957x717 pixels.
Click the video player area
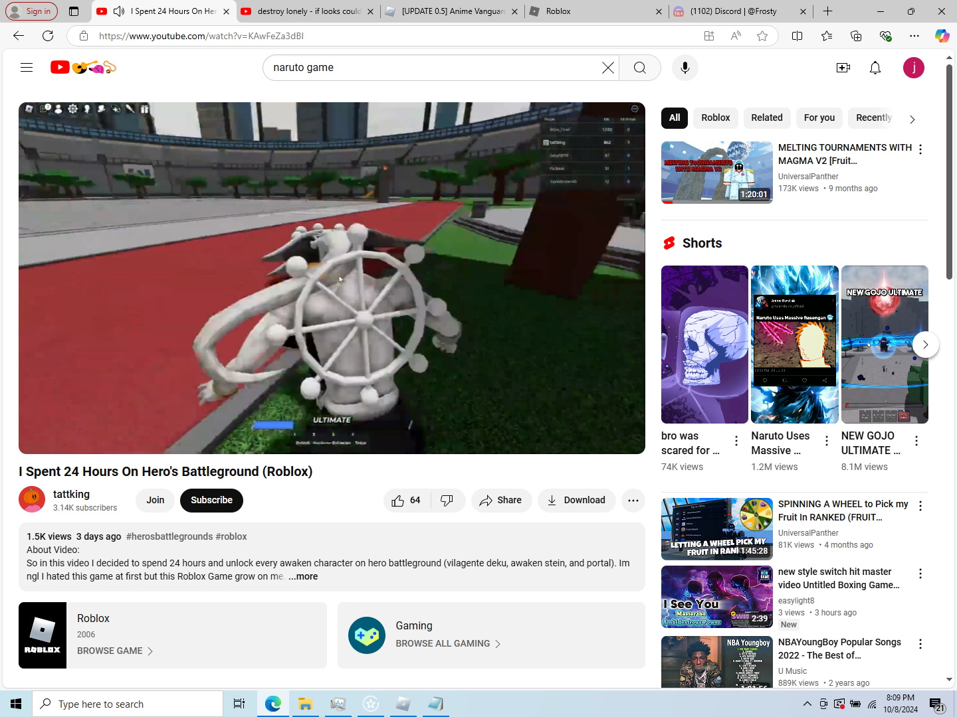(x=332, y=278)
